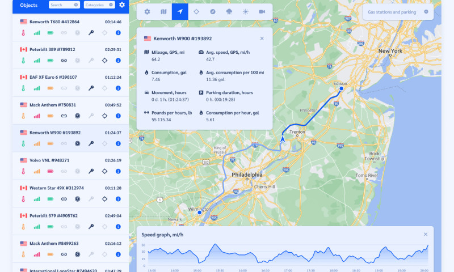
Task: Click key icon for DAF XF Euro 6 #398107
Action: click(x=91, y=88)
